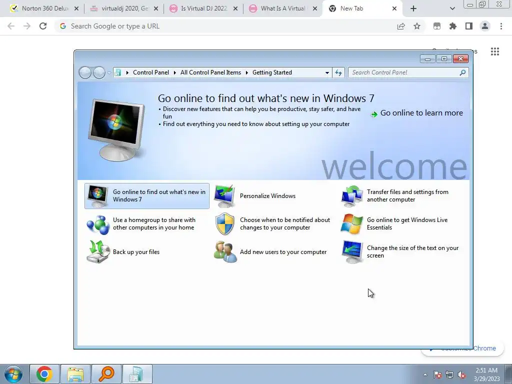The height and width of the screenshot is (384, 512).
Task: Bookmark this tab with the star icon
Action: tap(417, 26)
